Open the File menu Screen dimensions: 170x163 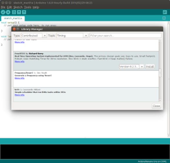click(3, 7)
